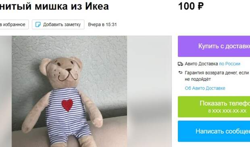
Task: Click Купить с доставкой purple button
Action: click(214, 46)
